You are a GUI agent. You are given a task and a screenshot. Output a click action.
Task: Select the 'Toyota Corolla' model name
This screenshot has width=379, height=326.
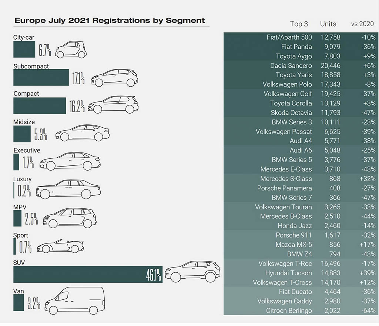(291, 103)
